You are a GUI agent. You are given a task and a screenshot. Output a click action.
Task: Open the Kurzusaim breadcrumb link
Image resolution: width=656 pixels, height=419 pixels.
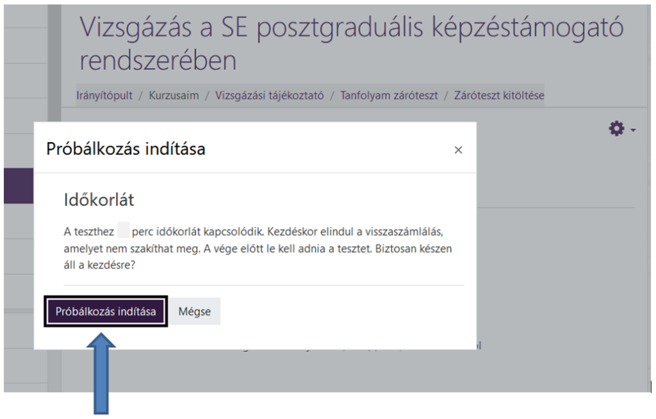point(174,95)
